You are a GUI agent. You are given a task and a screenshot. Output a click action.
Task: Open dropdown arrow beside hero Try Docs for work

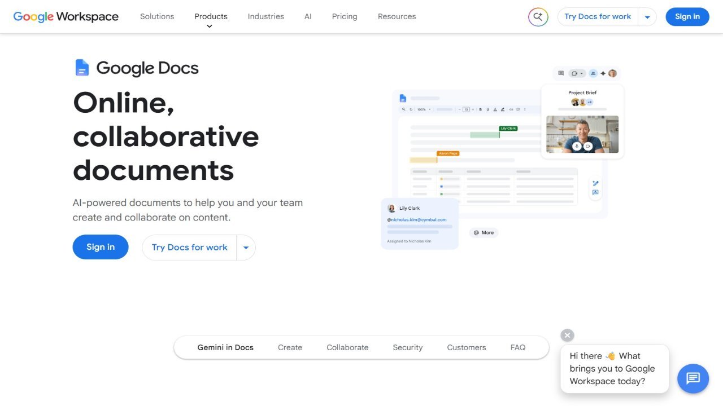[x=246, y=248]
